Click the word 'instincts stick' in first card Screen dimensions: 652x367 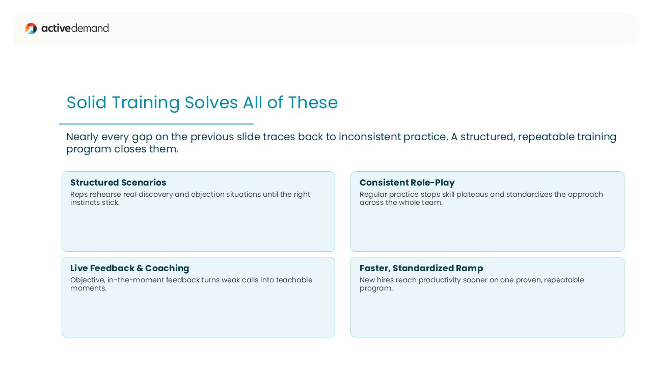[95, 202]
